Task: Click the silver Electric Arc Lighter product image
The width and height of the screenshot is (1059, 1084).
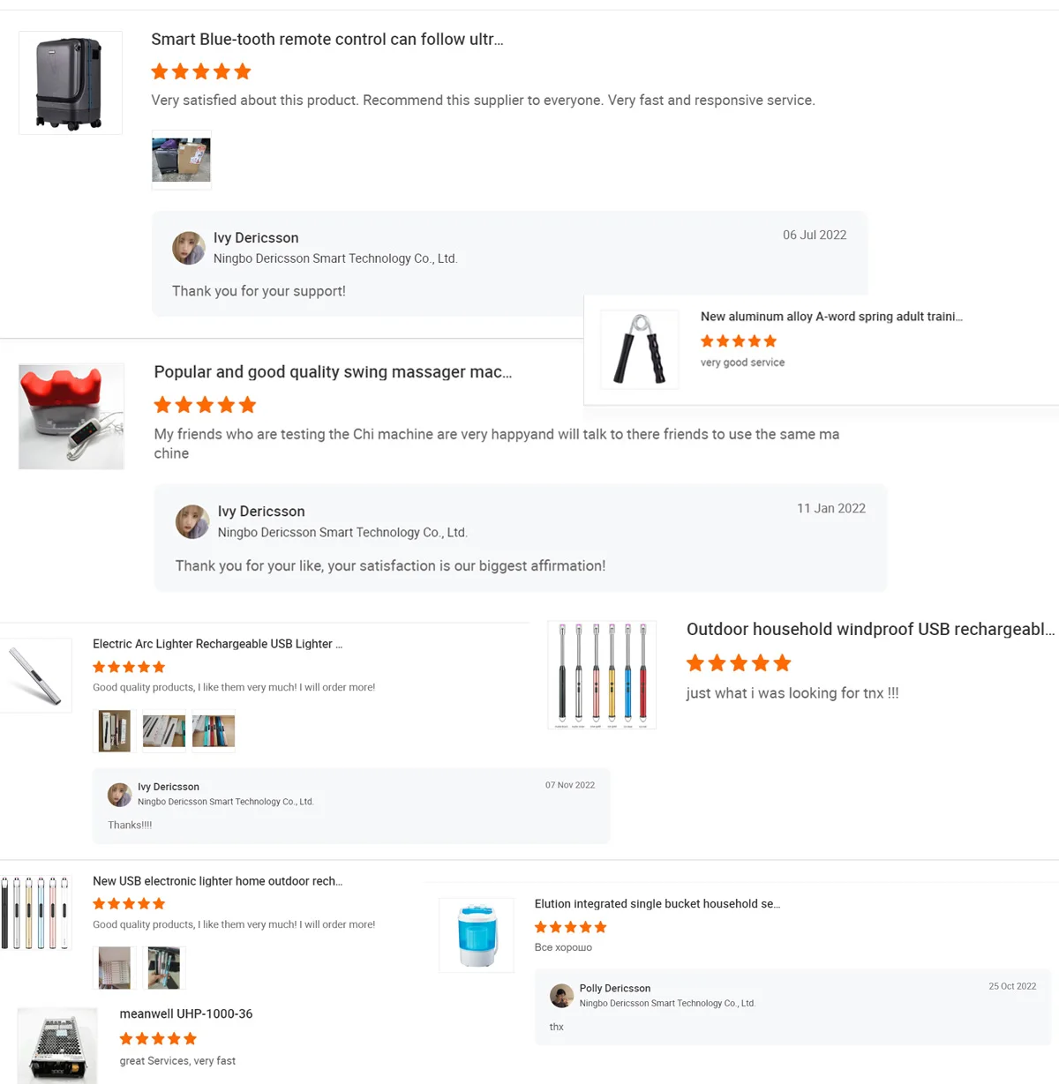Action: click(x=35, y=676)
